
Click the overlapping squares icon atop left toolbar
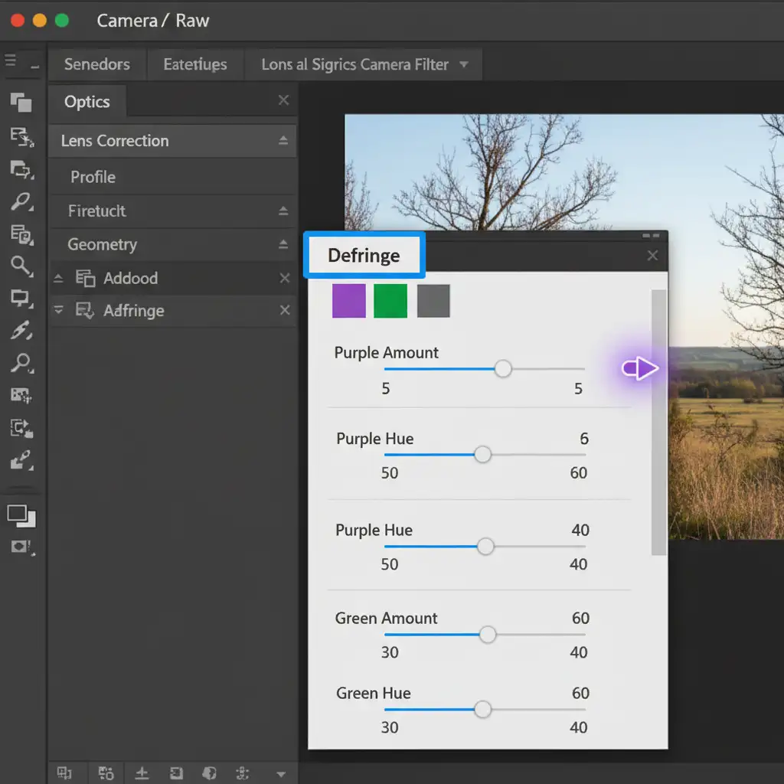[21, 102]
